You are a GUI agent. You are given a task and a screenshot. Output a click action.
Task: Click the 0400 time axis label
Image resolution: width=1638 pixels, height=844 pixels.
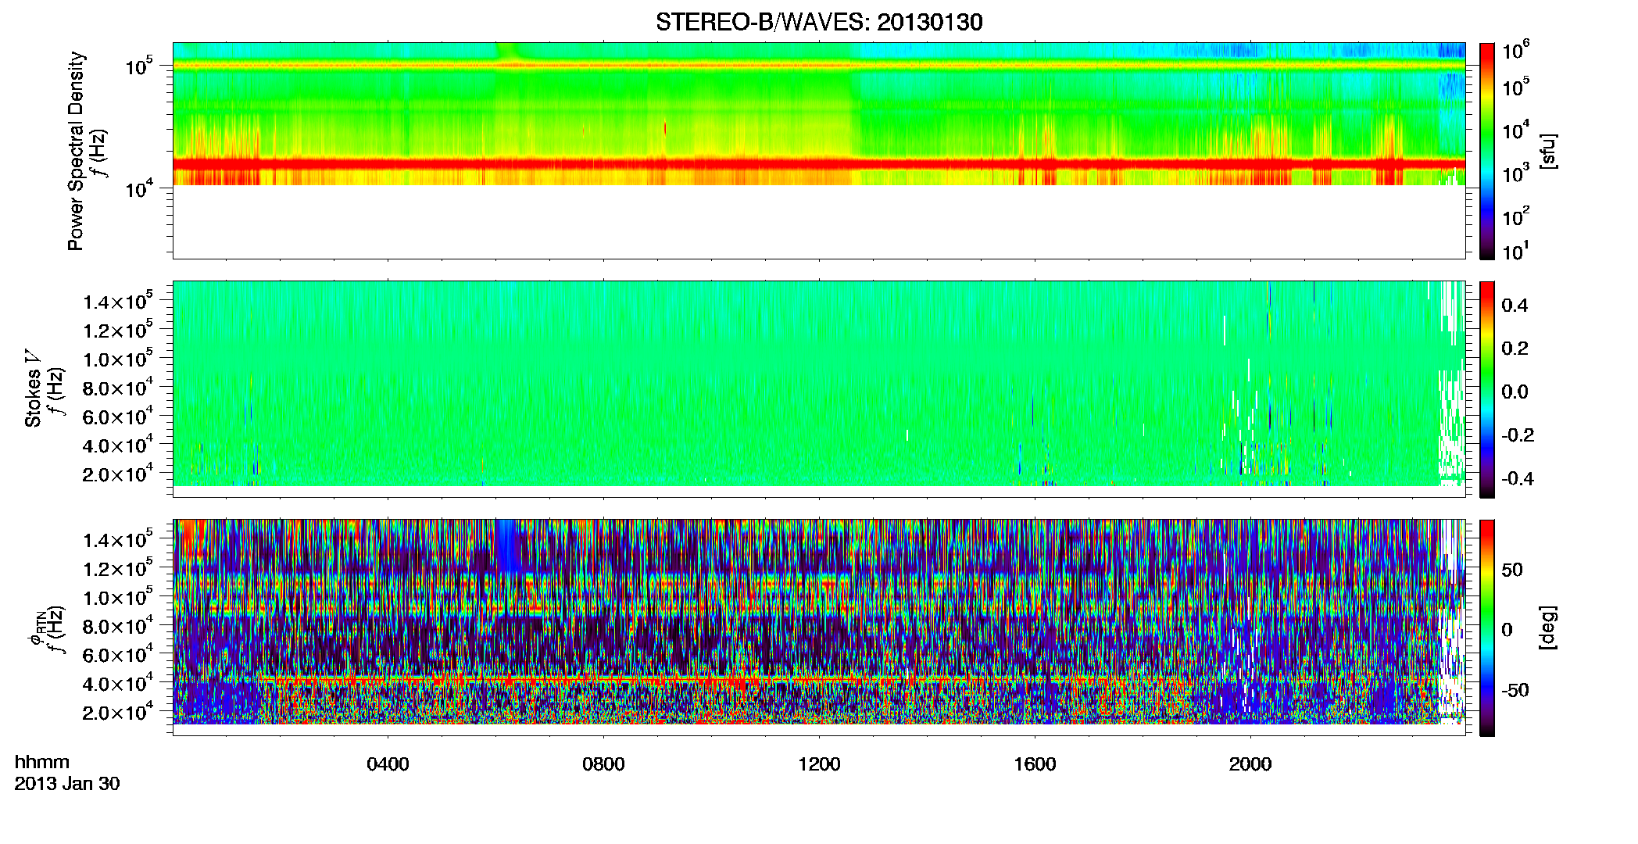pyautogui.click(x=388, y=764)
